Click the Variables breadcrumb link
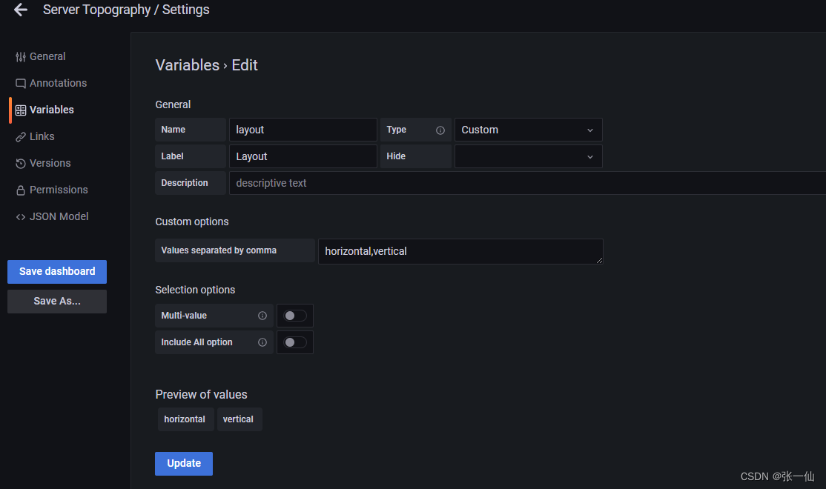This screenshot has width=826, height=489. coord(188,65)
